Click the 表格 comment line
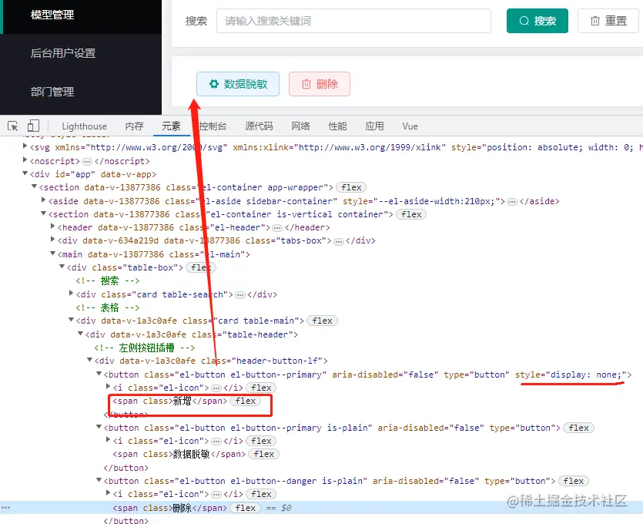 click(x=108, y=307)
